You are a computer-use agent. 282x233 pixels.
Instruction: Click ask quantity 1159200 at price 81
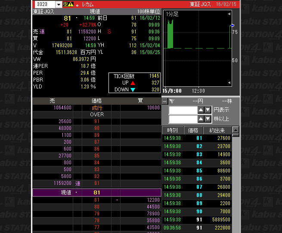(62, 183)
